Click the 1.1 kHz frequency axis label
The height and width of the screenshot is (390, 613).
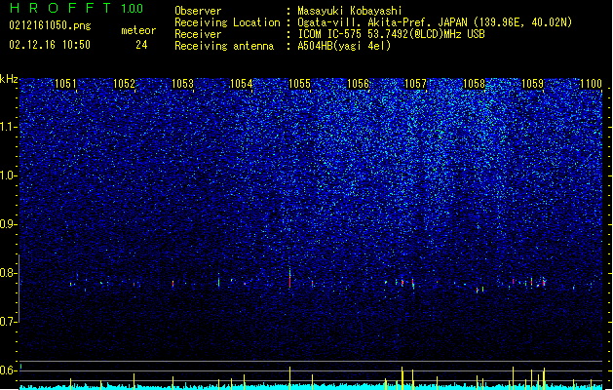[8, 127]
